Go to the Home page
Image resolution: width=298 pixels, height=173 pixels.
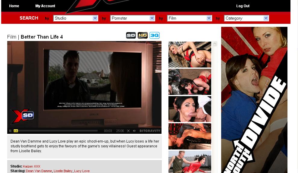point(14,6)
